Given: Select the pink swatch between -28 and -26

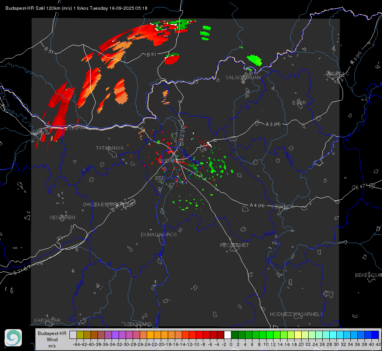Looking at the screenshot, I should (x=137, y=335).
